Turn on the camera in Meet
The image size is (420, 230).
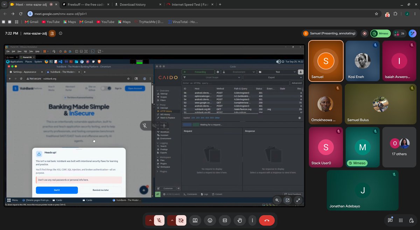(x=181, y=220)
